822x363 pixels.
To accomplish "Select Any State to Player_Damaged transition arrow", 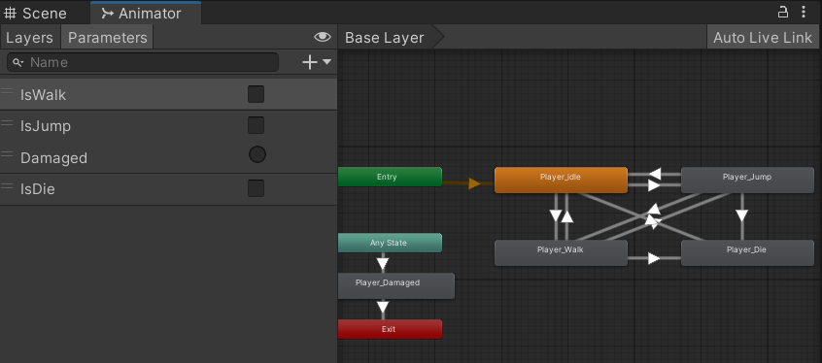I will click(383, 262).
